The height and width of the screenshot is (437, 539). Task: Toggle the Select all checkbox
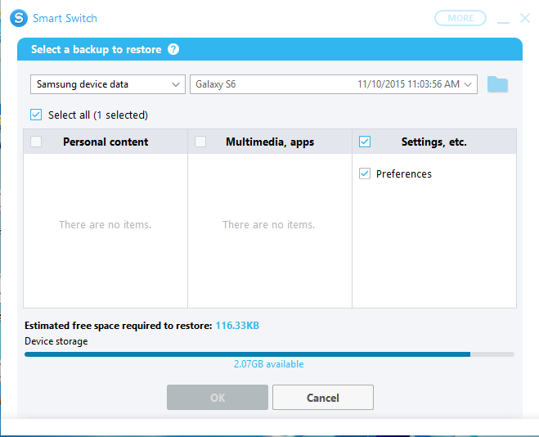(36, 115)
